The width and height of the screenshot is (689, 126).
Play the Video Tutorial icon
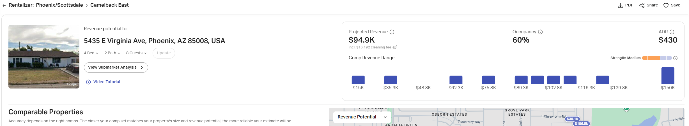(88, 82)
